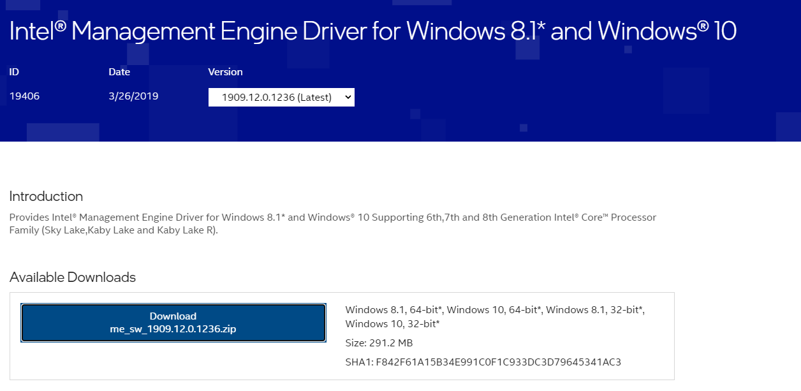801x391 pixels.
Task: Click the word Download on the blue button
Action: click(173, 316)
